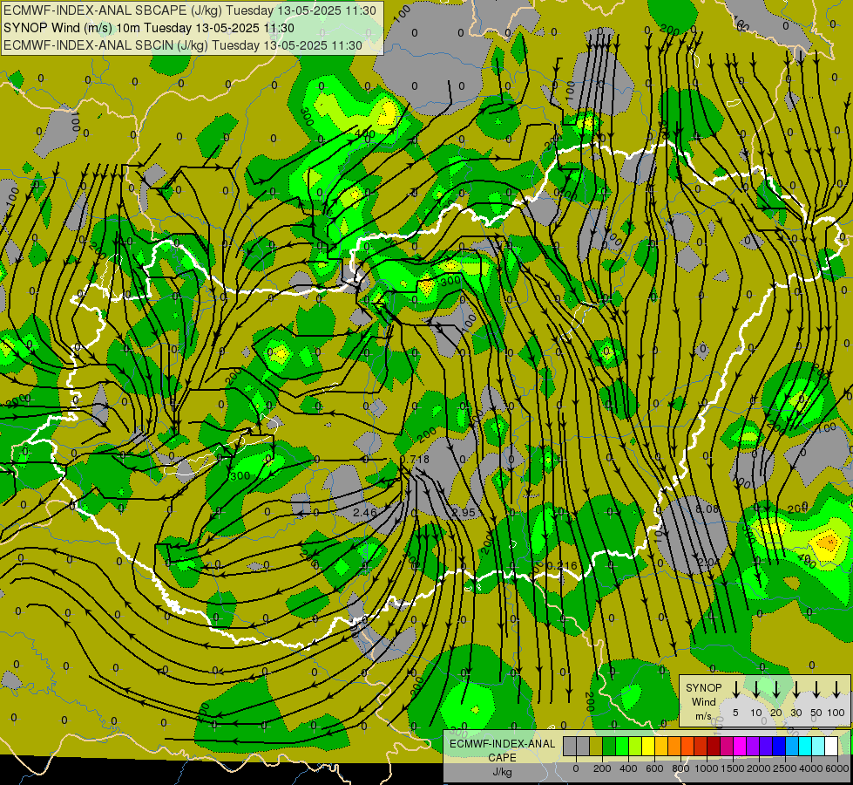This screenshot has height=785, width=853.
Task: Select the olive swatch in the CAPE legend
Action: tap(596, 746)
